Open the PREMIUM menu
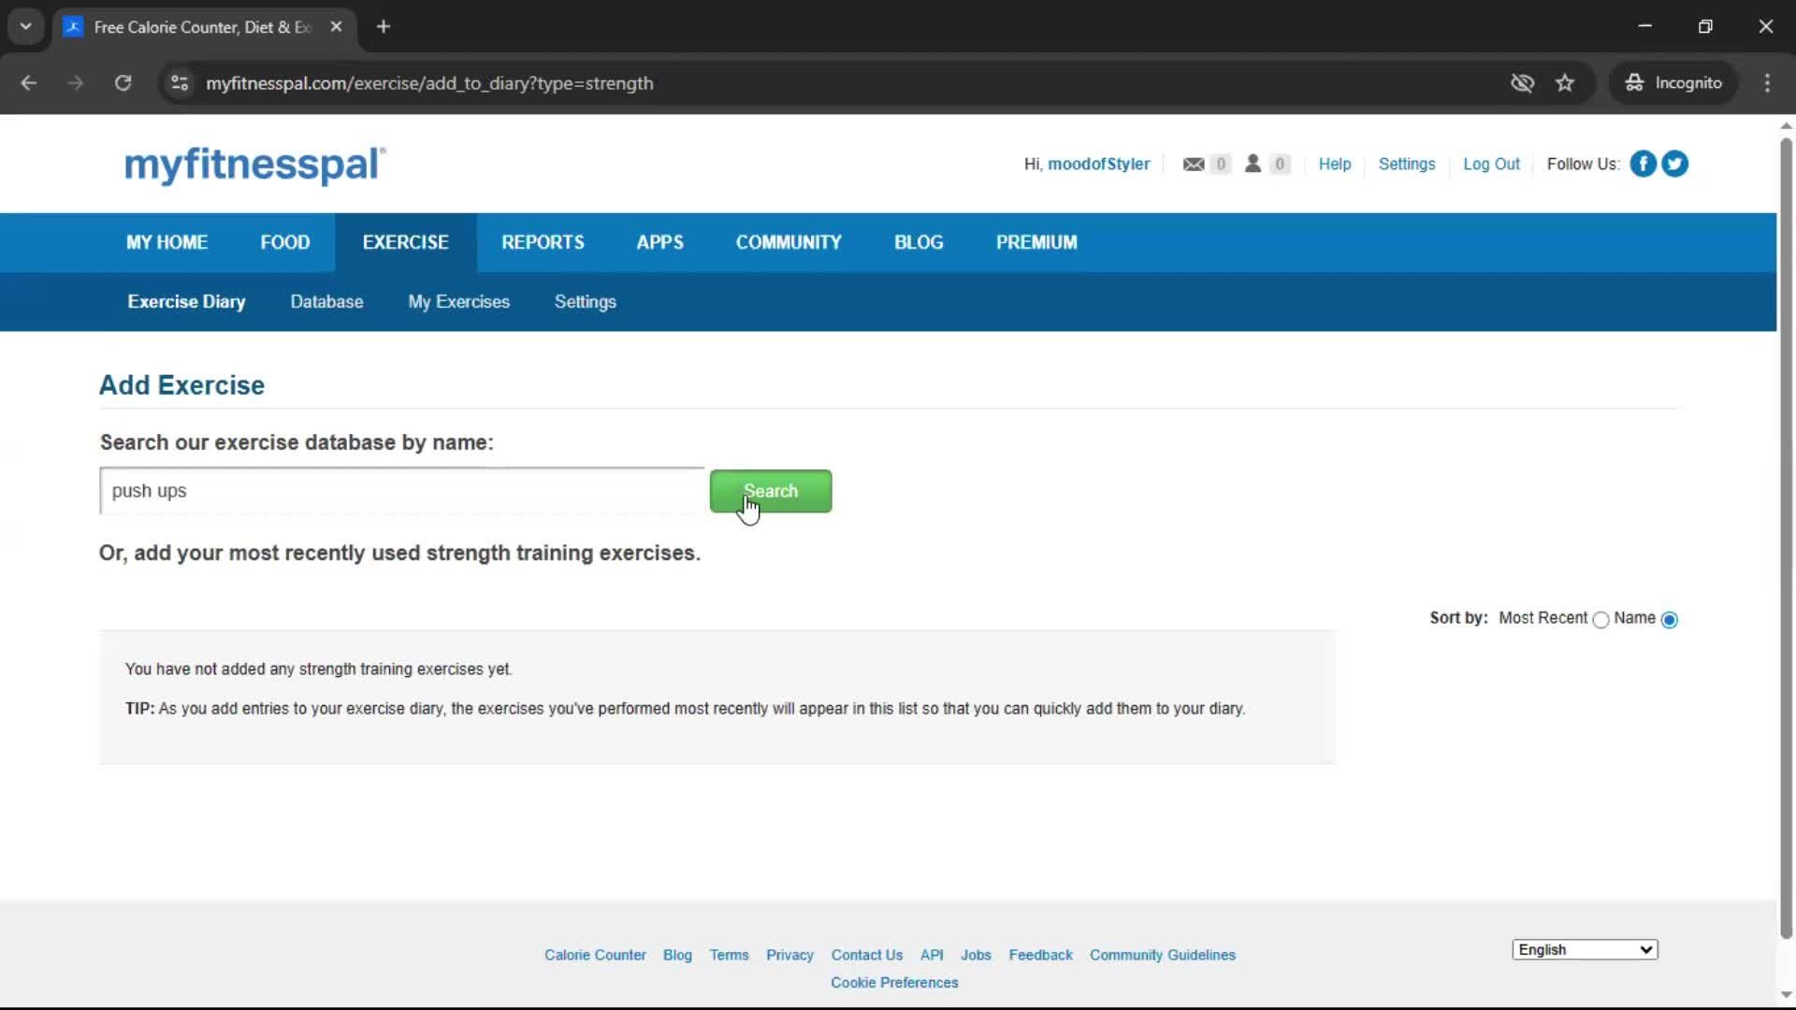Screen dimensions: 1796x1010 tap(1036, 242)
